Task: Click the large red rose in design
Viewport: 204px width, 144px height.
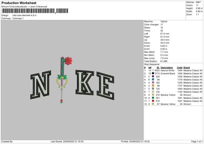Action: (x=68, y=61)
